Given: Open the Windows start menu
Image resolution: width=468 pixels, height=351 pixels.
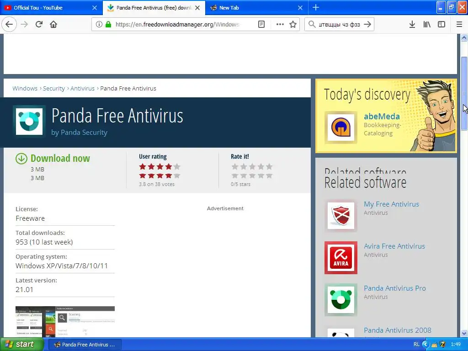Looking at the screenshot, I should 21,345.
